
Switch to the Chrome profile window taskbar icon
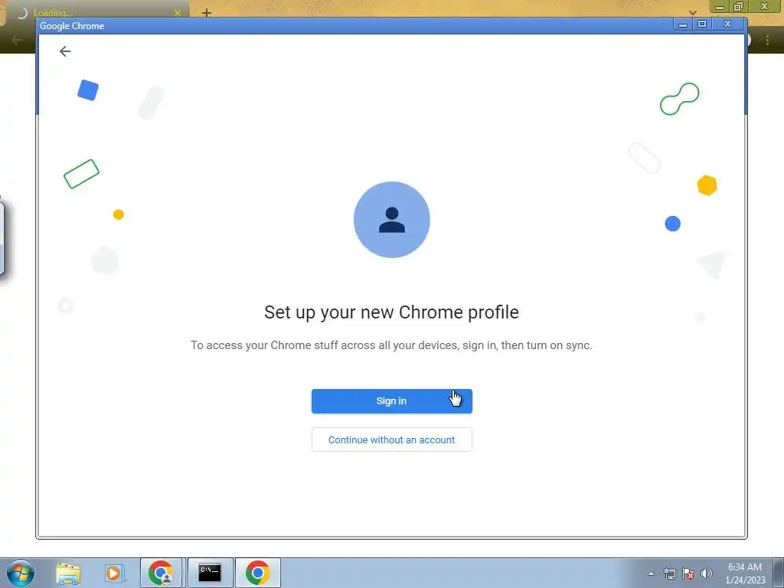click(161, 573)
